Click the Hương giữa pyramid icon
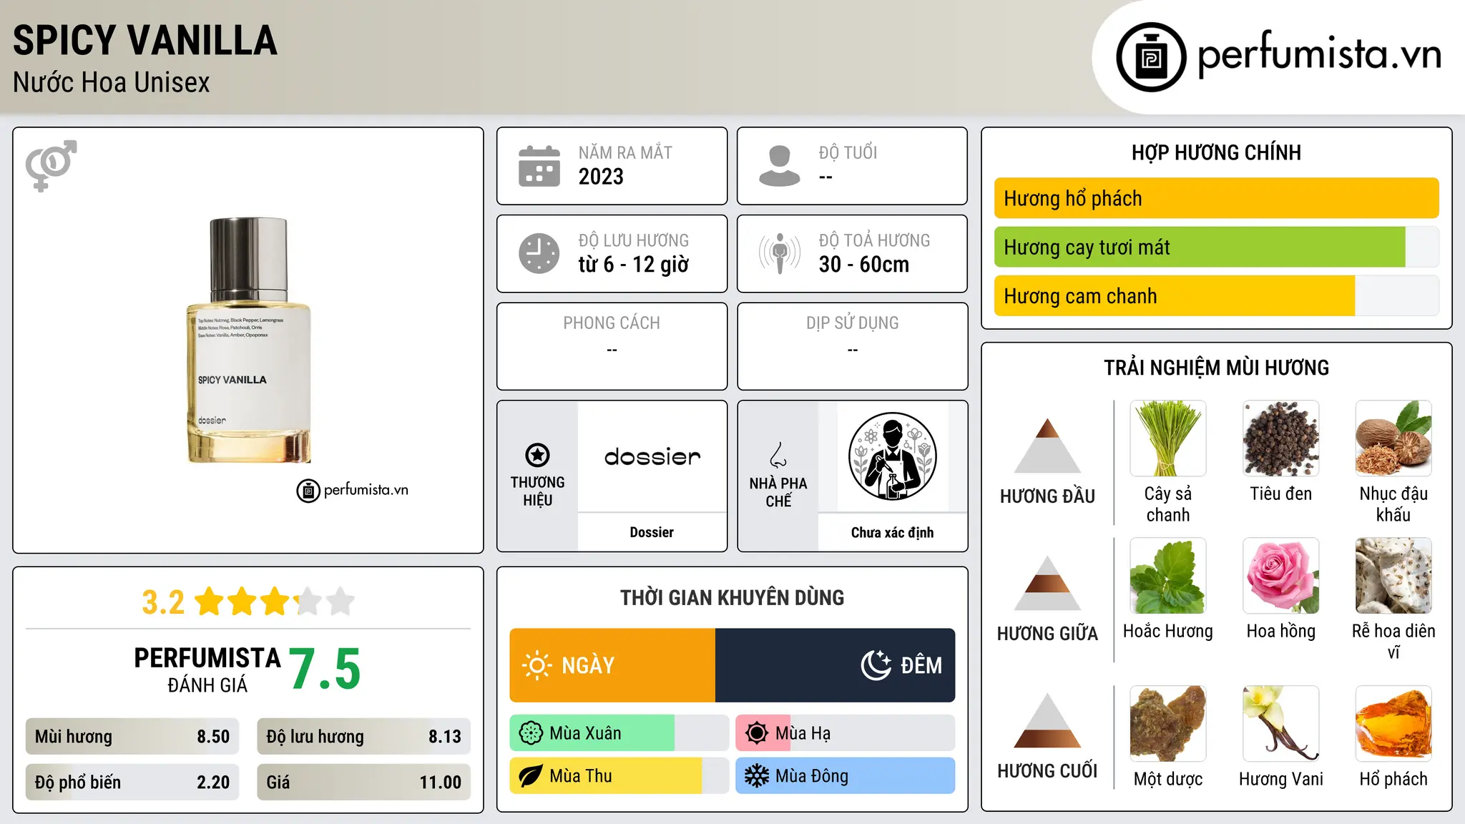Image resolution: width=1465 pixels, height=824 pixels. 1047,583
